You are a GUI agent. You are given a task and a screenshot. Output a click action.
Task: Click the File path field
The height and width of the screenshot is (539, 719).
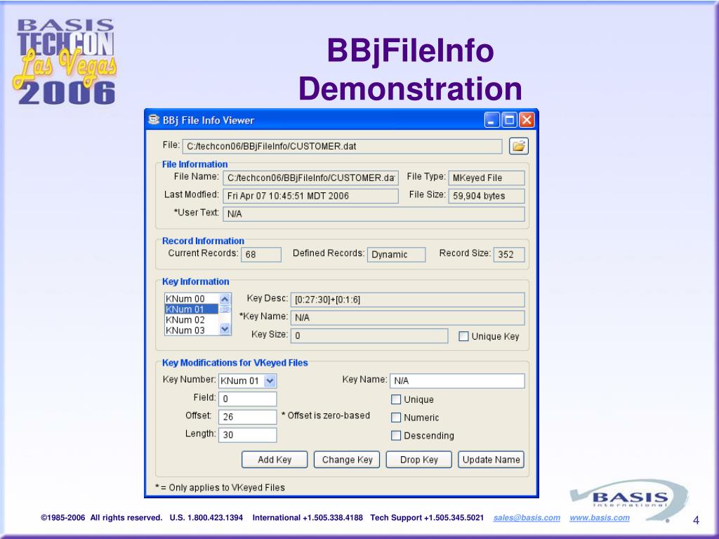[343, 146]
